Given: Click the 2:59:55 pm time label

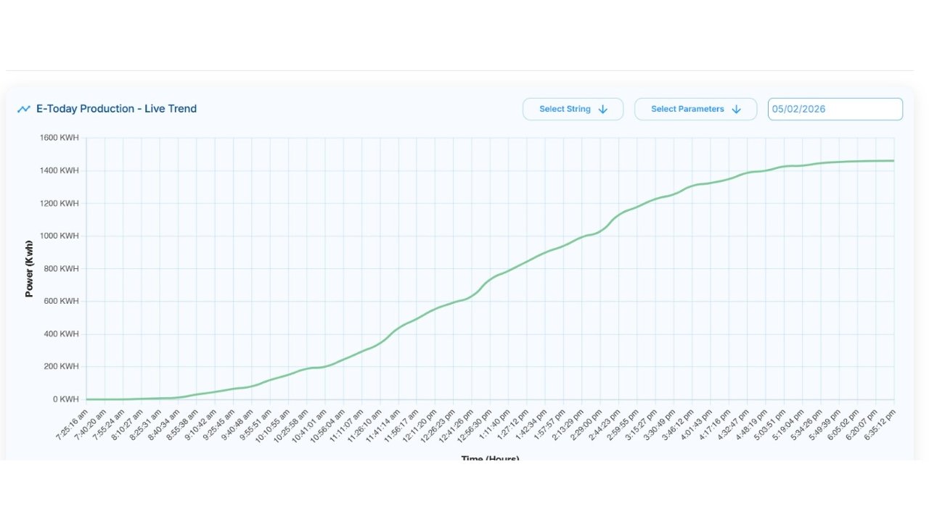Looking at the screenshot, I should click(x=623, y=423).
